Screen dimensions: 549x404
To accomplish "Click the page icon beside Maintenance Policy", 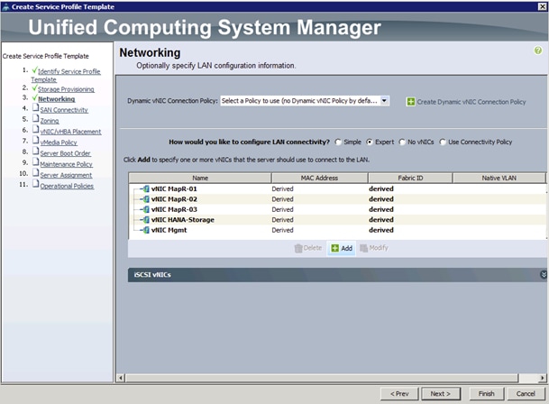I will click(x=35, y=162).
